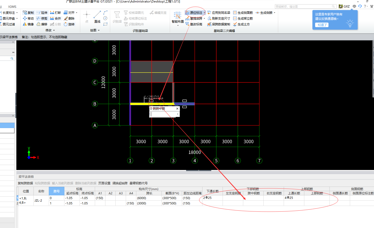Click 生成土方 tool

(241, 24)
